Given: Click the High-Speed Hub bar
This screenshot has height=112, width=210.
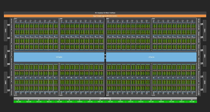Looking at the screenshot, I should point(105,98).
